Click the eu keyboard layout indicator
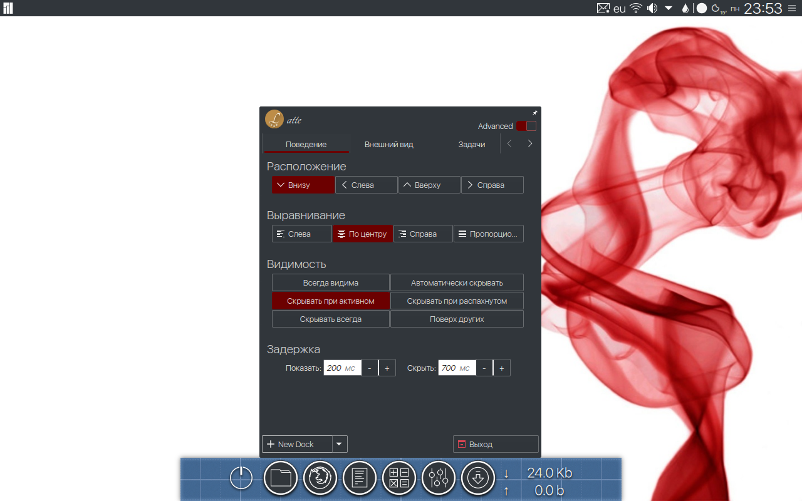The image size is (802, 501). [620, 9]
